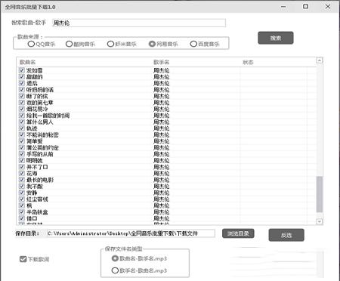The width and height of the screenshot is (340, 281).
Task: Uncheck the checkbox for 夜的第七章
Action: 22,103
